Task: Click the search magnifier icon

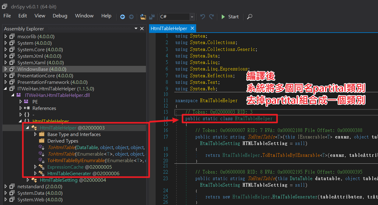Action: pos(250,17)
